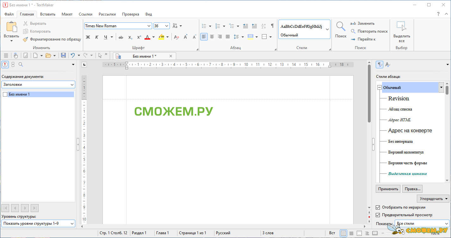Apply subscript formatting
Viewport: 451px width, 238px height.
tap(130, 37)
